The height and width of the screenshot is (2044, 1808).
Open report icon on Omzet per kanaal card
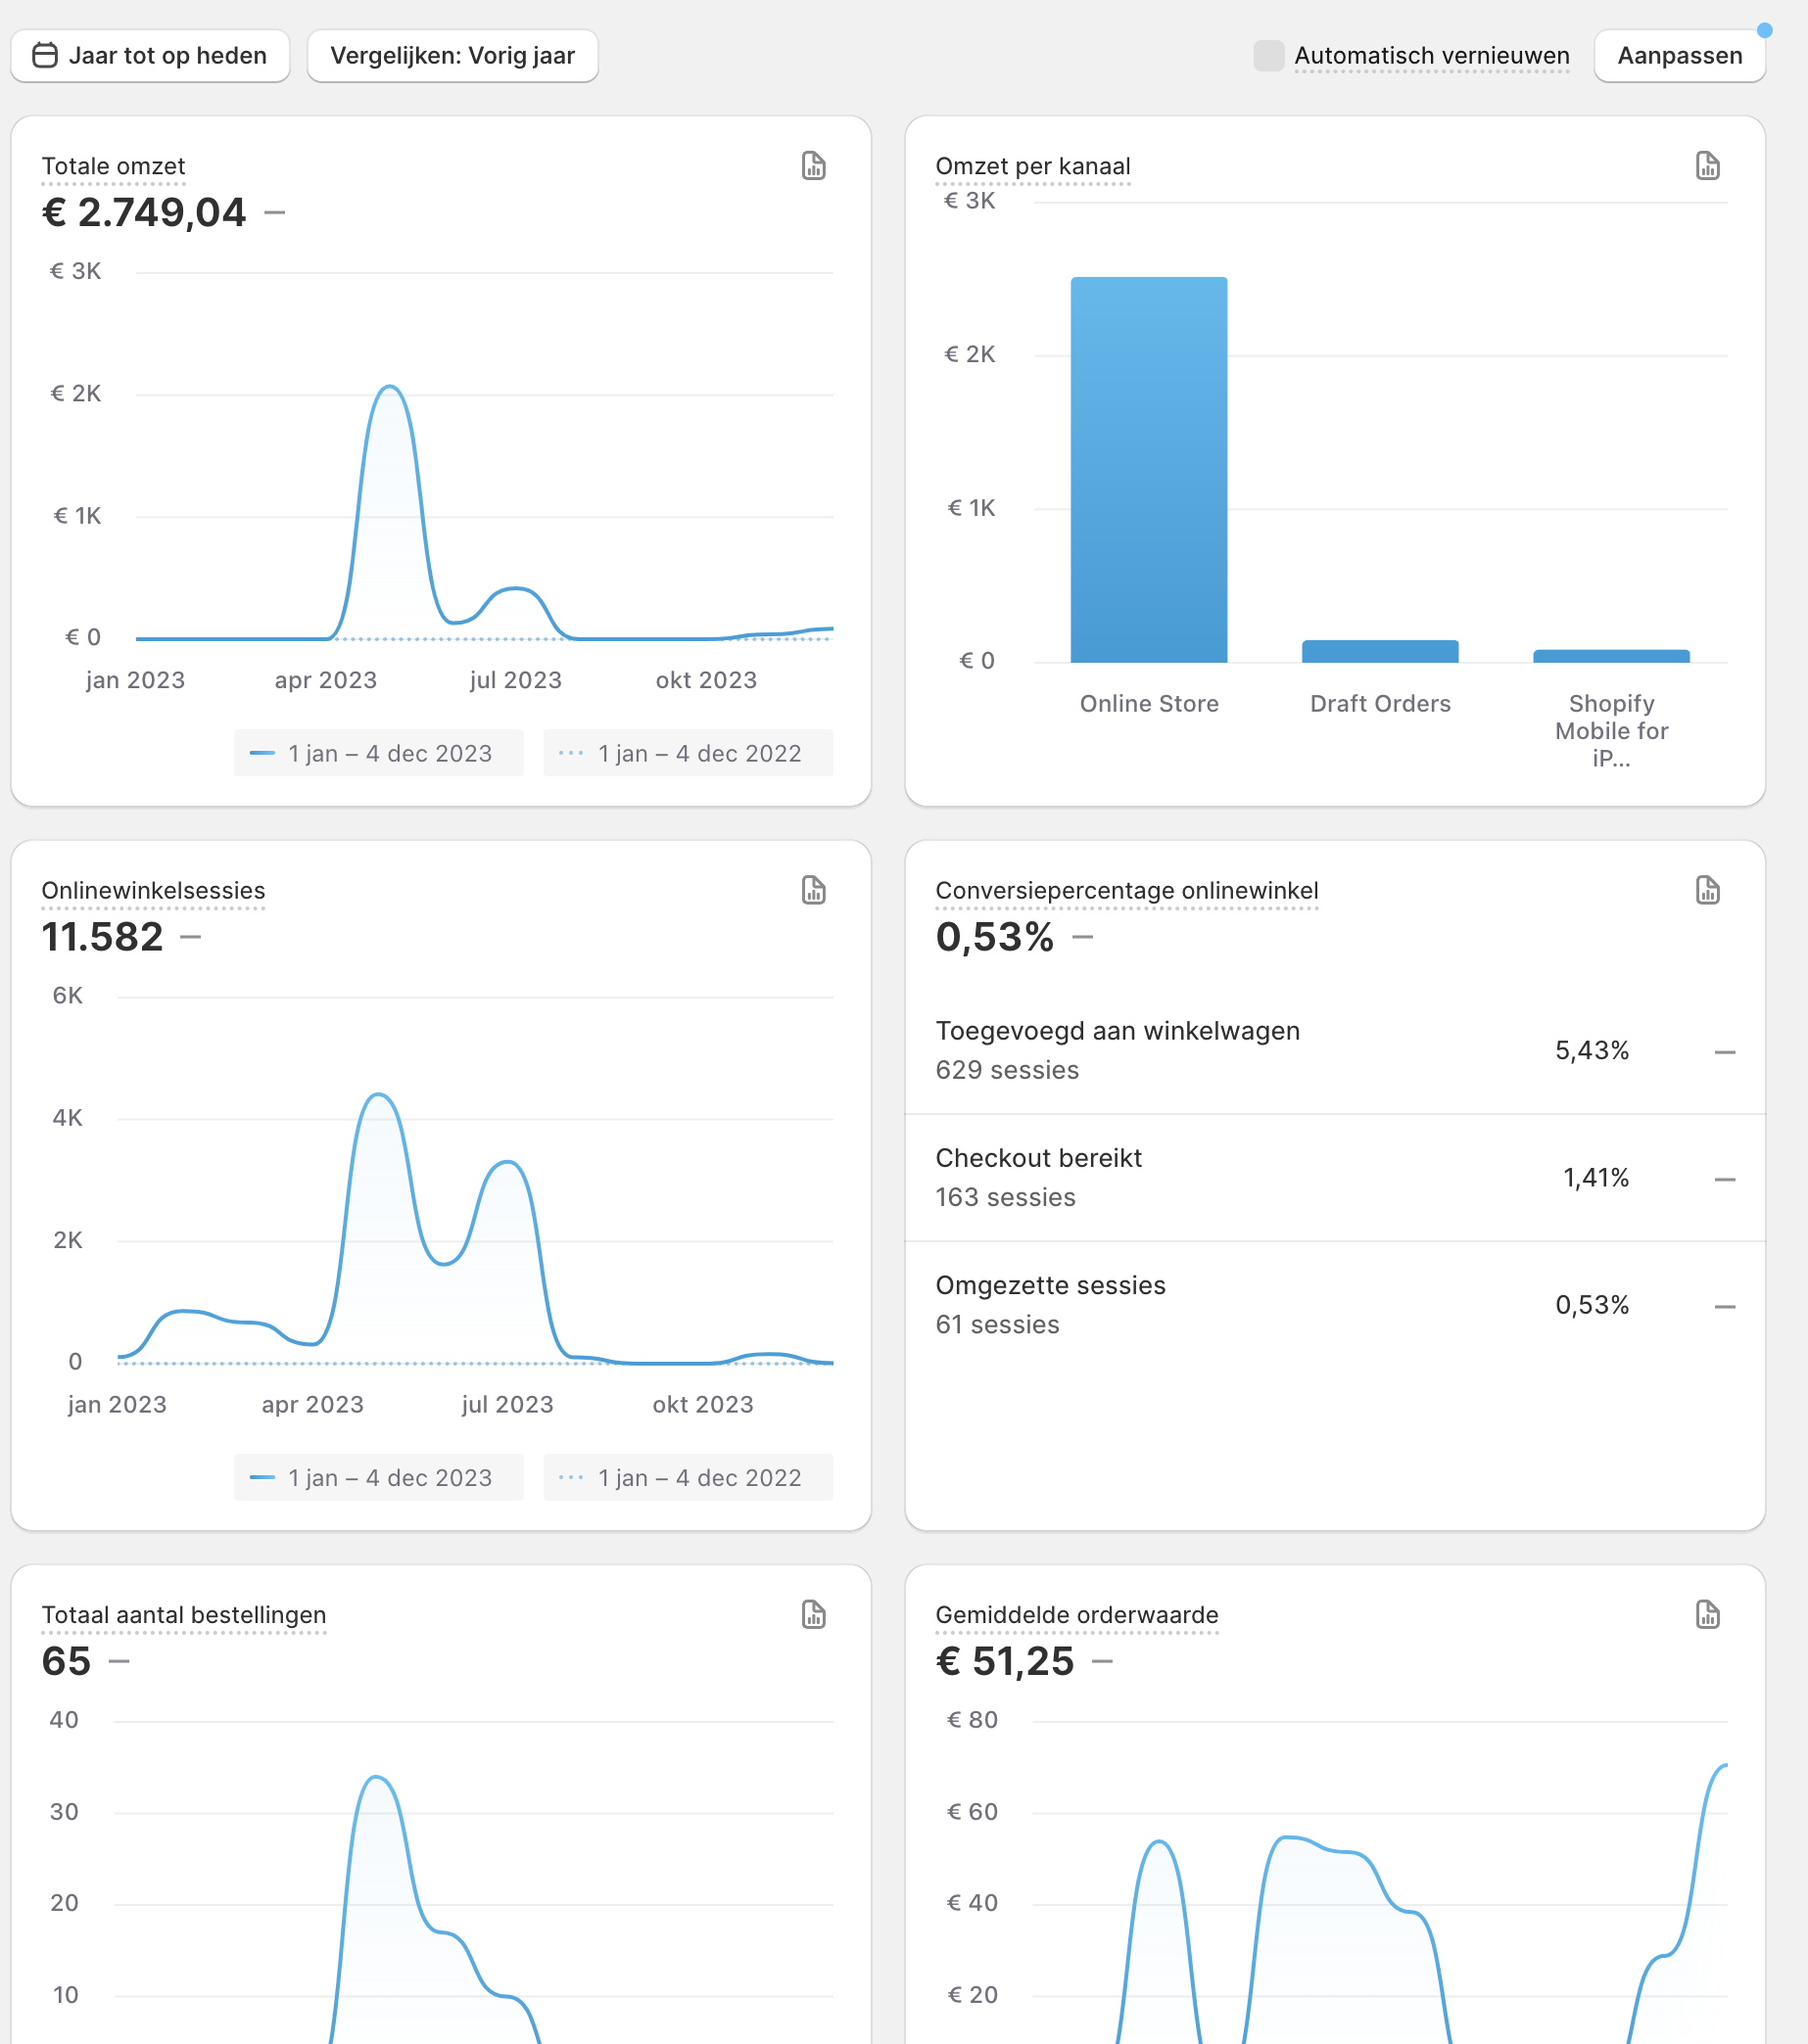coord(1707,166)
